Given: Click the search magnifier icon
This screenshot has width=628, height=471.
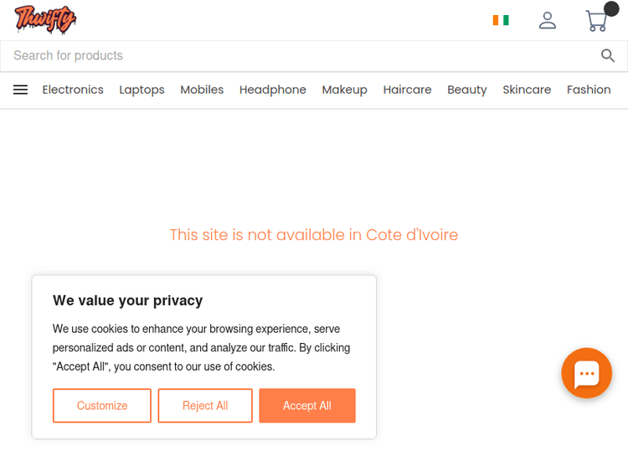Looking at the screenshot, I should coord(608,56).
